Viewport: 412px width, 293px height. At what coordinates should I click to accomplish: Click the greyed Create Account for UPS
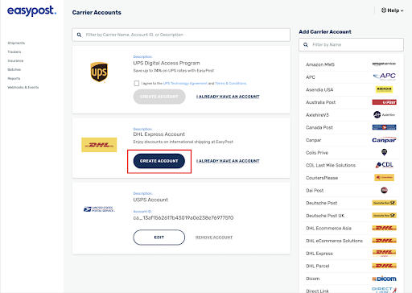159,97
